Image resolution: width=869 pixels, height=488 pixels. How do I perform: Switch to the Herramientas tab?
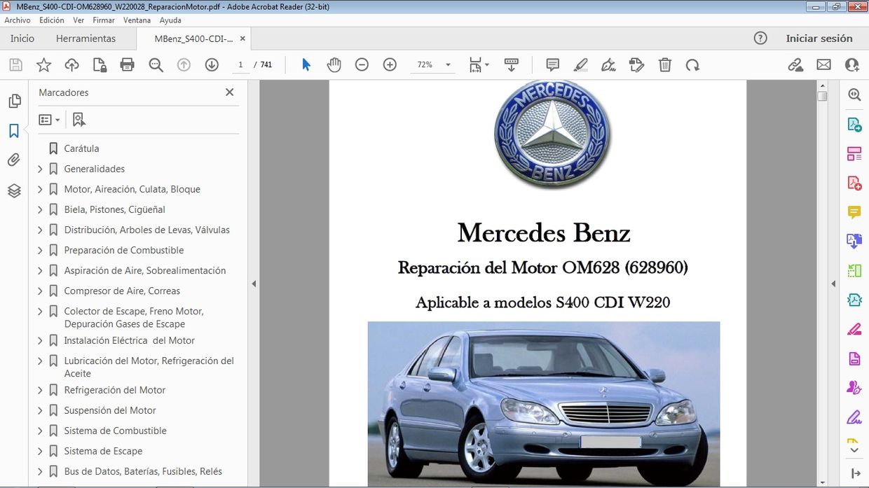pos(86,39)
